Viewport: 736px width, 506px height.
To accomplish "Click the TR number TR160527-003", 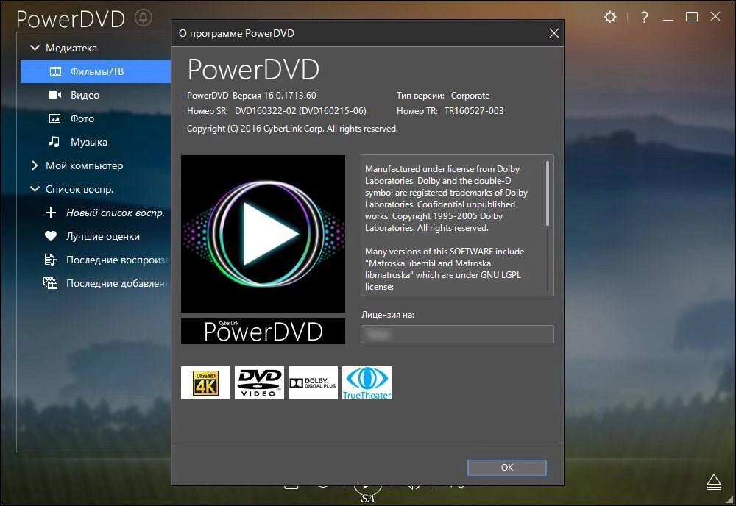I will (x=474, y=110).
